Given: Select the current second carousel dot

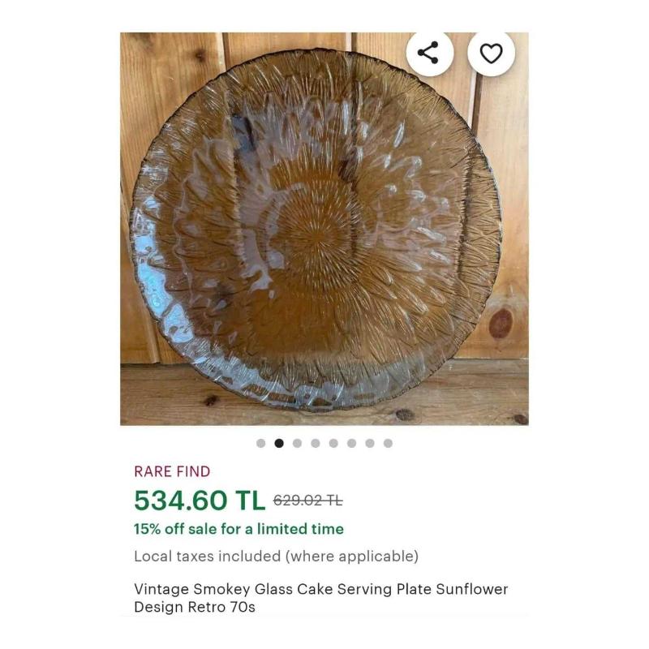Looking at the screenshot, I should 279,443.
